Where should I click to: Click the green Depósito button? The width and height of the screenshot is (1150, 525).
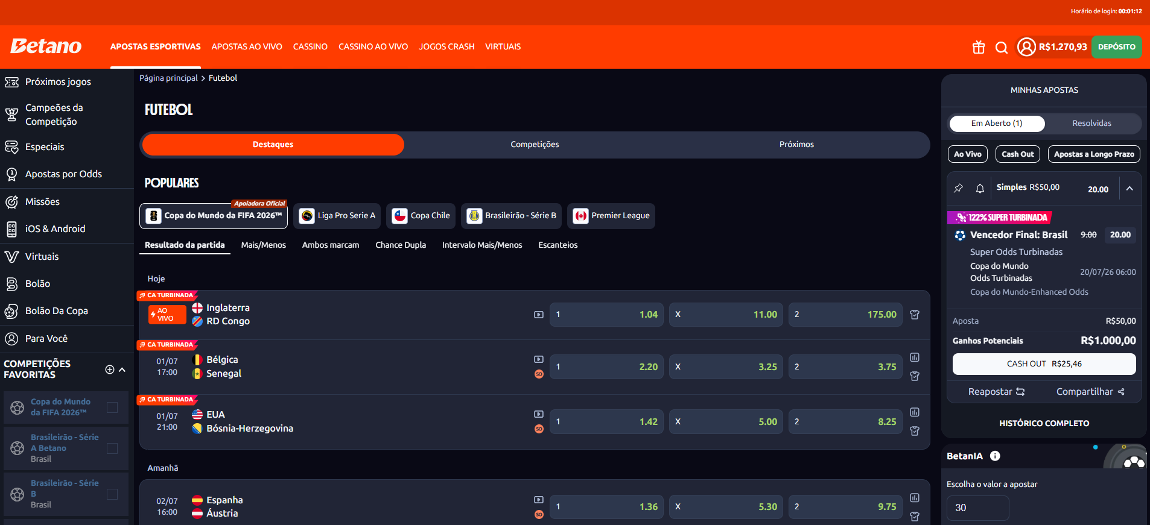click(1116, 47)
